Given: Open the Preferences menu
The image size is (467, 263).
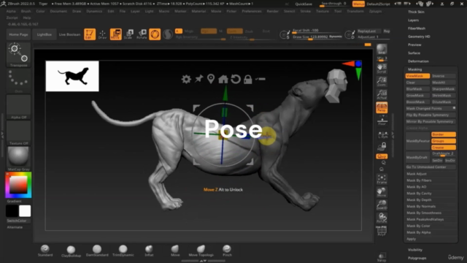Looking at the screenshot, I should 251,12.
